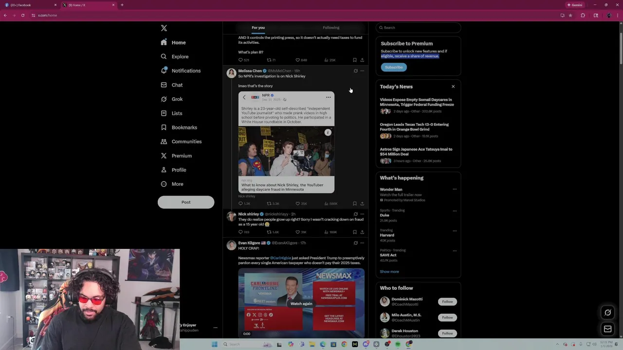623x350 pixels.
Task: Open floating Messages envelope icon
Action: click(607, 329)
